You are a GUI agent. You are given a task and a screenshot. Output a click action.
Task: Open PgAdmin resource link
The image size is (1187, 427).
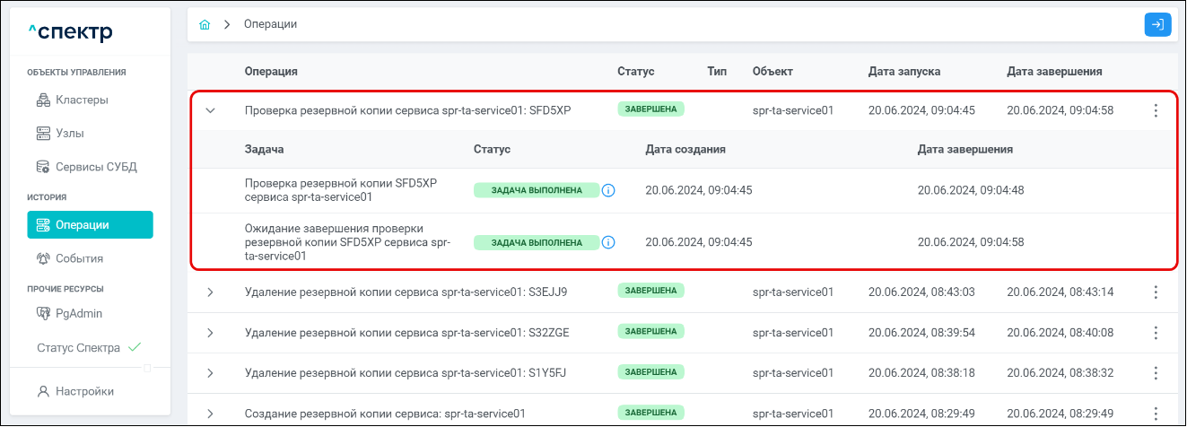coord(78,314)
